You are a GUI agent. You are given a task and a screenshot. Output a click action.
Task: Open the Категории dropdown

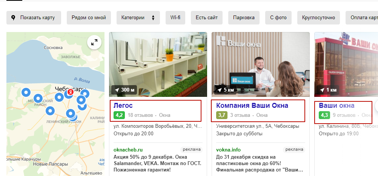pyautogui.click(x=138, y=18)
